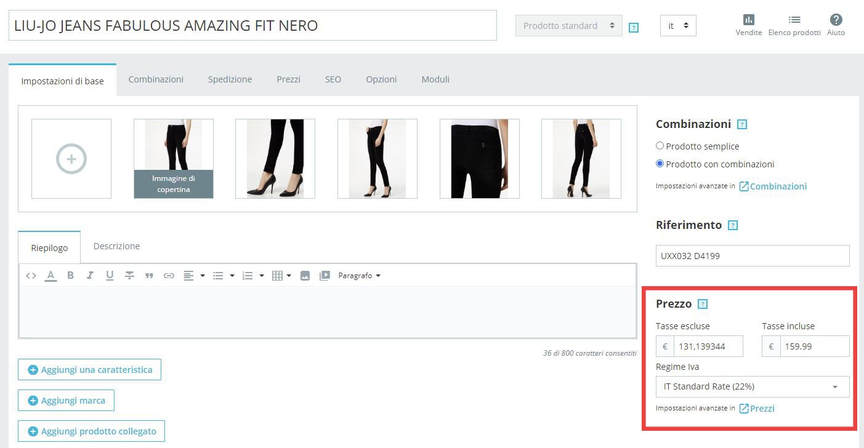
Task: Click Aggiungi una caratteristica button
Action: (x=89, y=370)
